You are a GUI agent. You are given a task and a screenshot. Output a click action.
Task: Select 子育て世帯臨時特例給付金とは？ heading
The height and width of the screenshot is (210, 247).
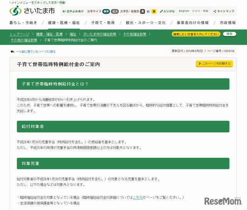(x=55, y=84)
